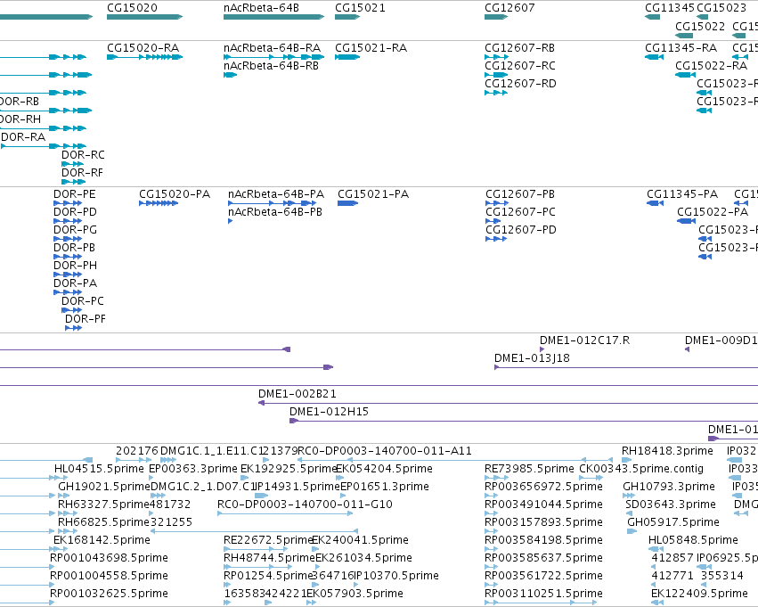The width and height of the screenshot is (758, 607).
Task: Click EST GH10793.3prime label
Action: pos(669,487)
